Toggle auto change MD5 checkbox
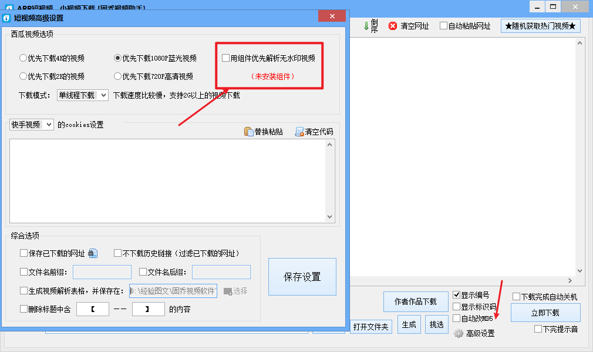593x352 pixels. (456, 318)
